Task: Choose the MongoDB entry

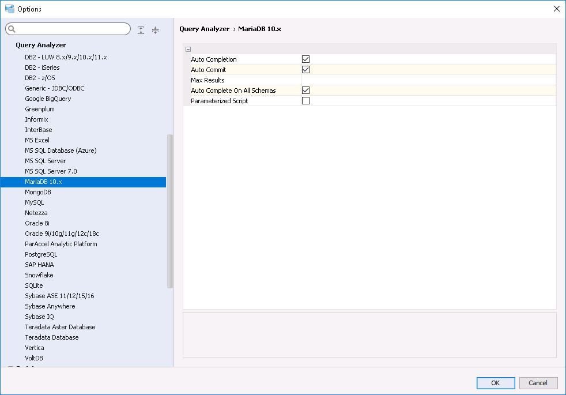Action: point(38,192)
